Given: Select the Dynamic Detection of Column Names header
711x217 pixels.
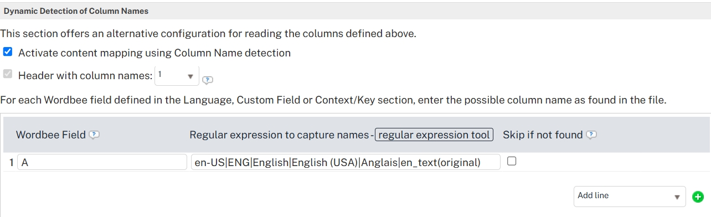Looking at the screenshot, I should coord(76,11).
